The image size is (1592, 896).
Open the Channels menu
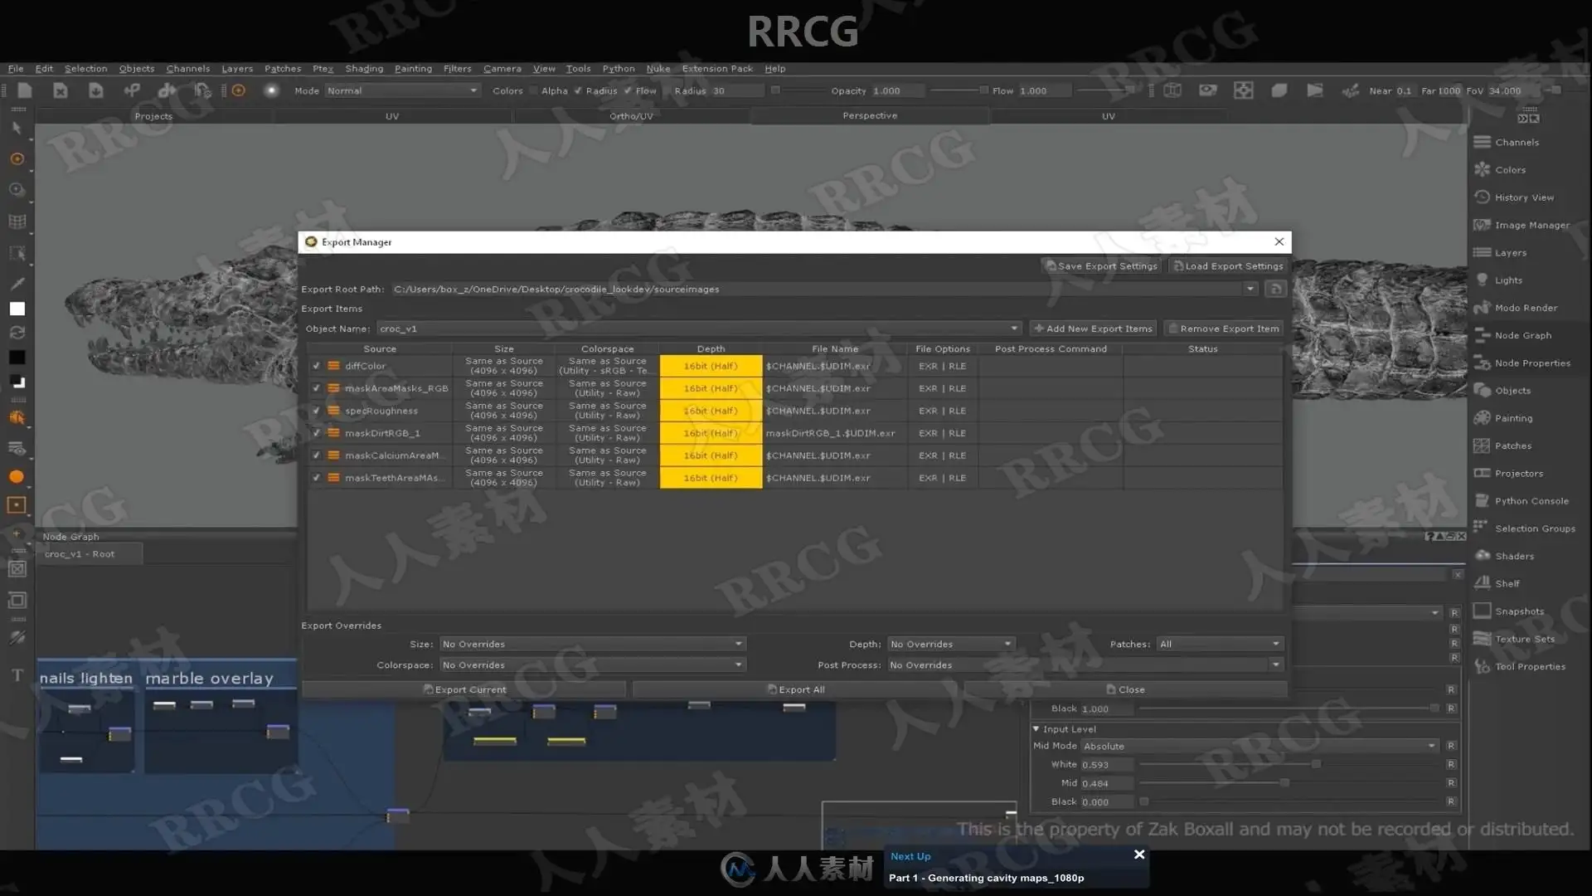click(188, 69)
